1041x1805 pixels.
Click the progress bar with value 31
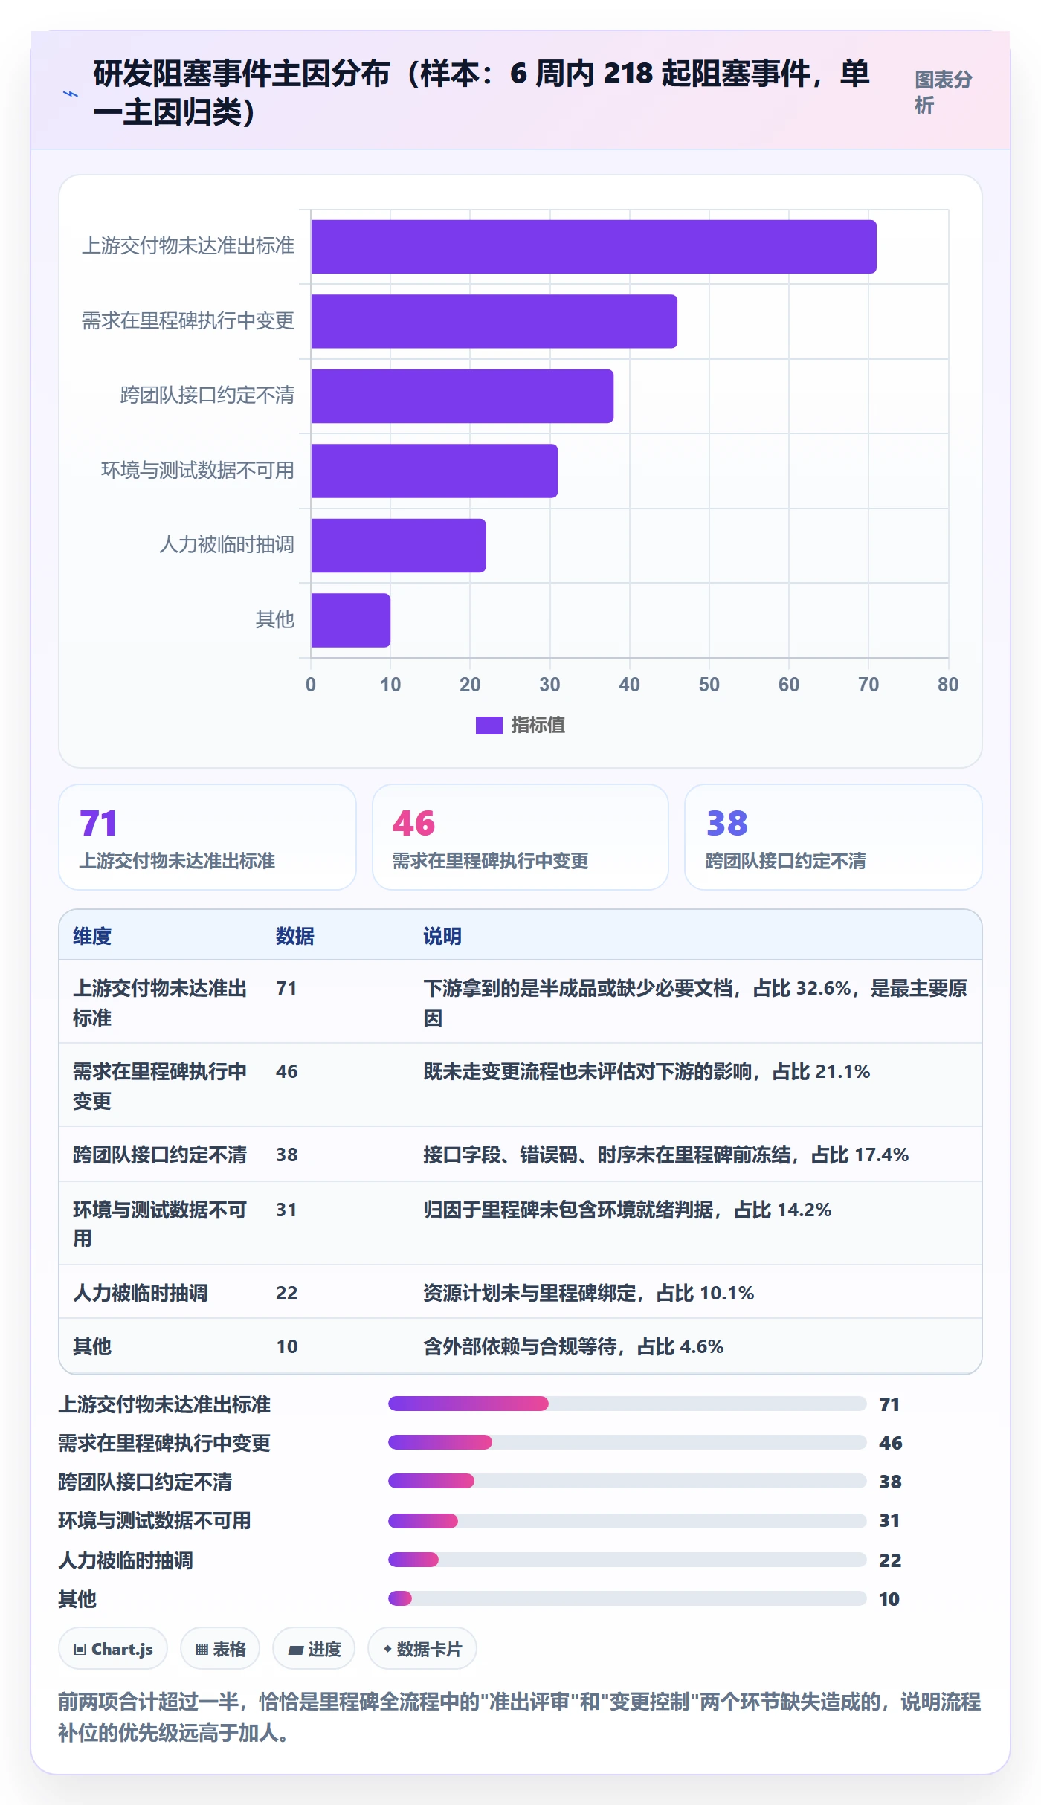click(x=628, y=1521)
